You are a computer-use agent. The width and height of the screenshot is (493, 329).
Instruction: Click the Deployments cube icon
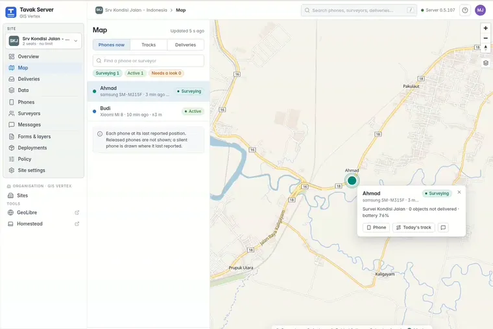[x=12, y=148]
